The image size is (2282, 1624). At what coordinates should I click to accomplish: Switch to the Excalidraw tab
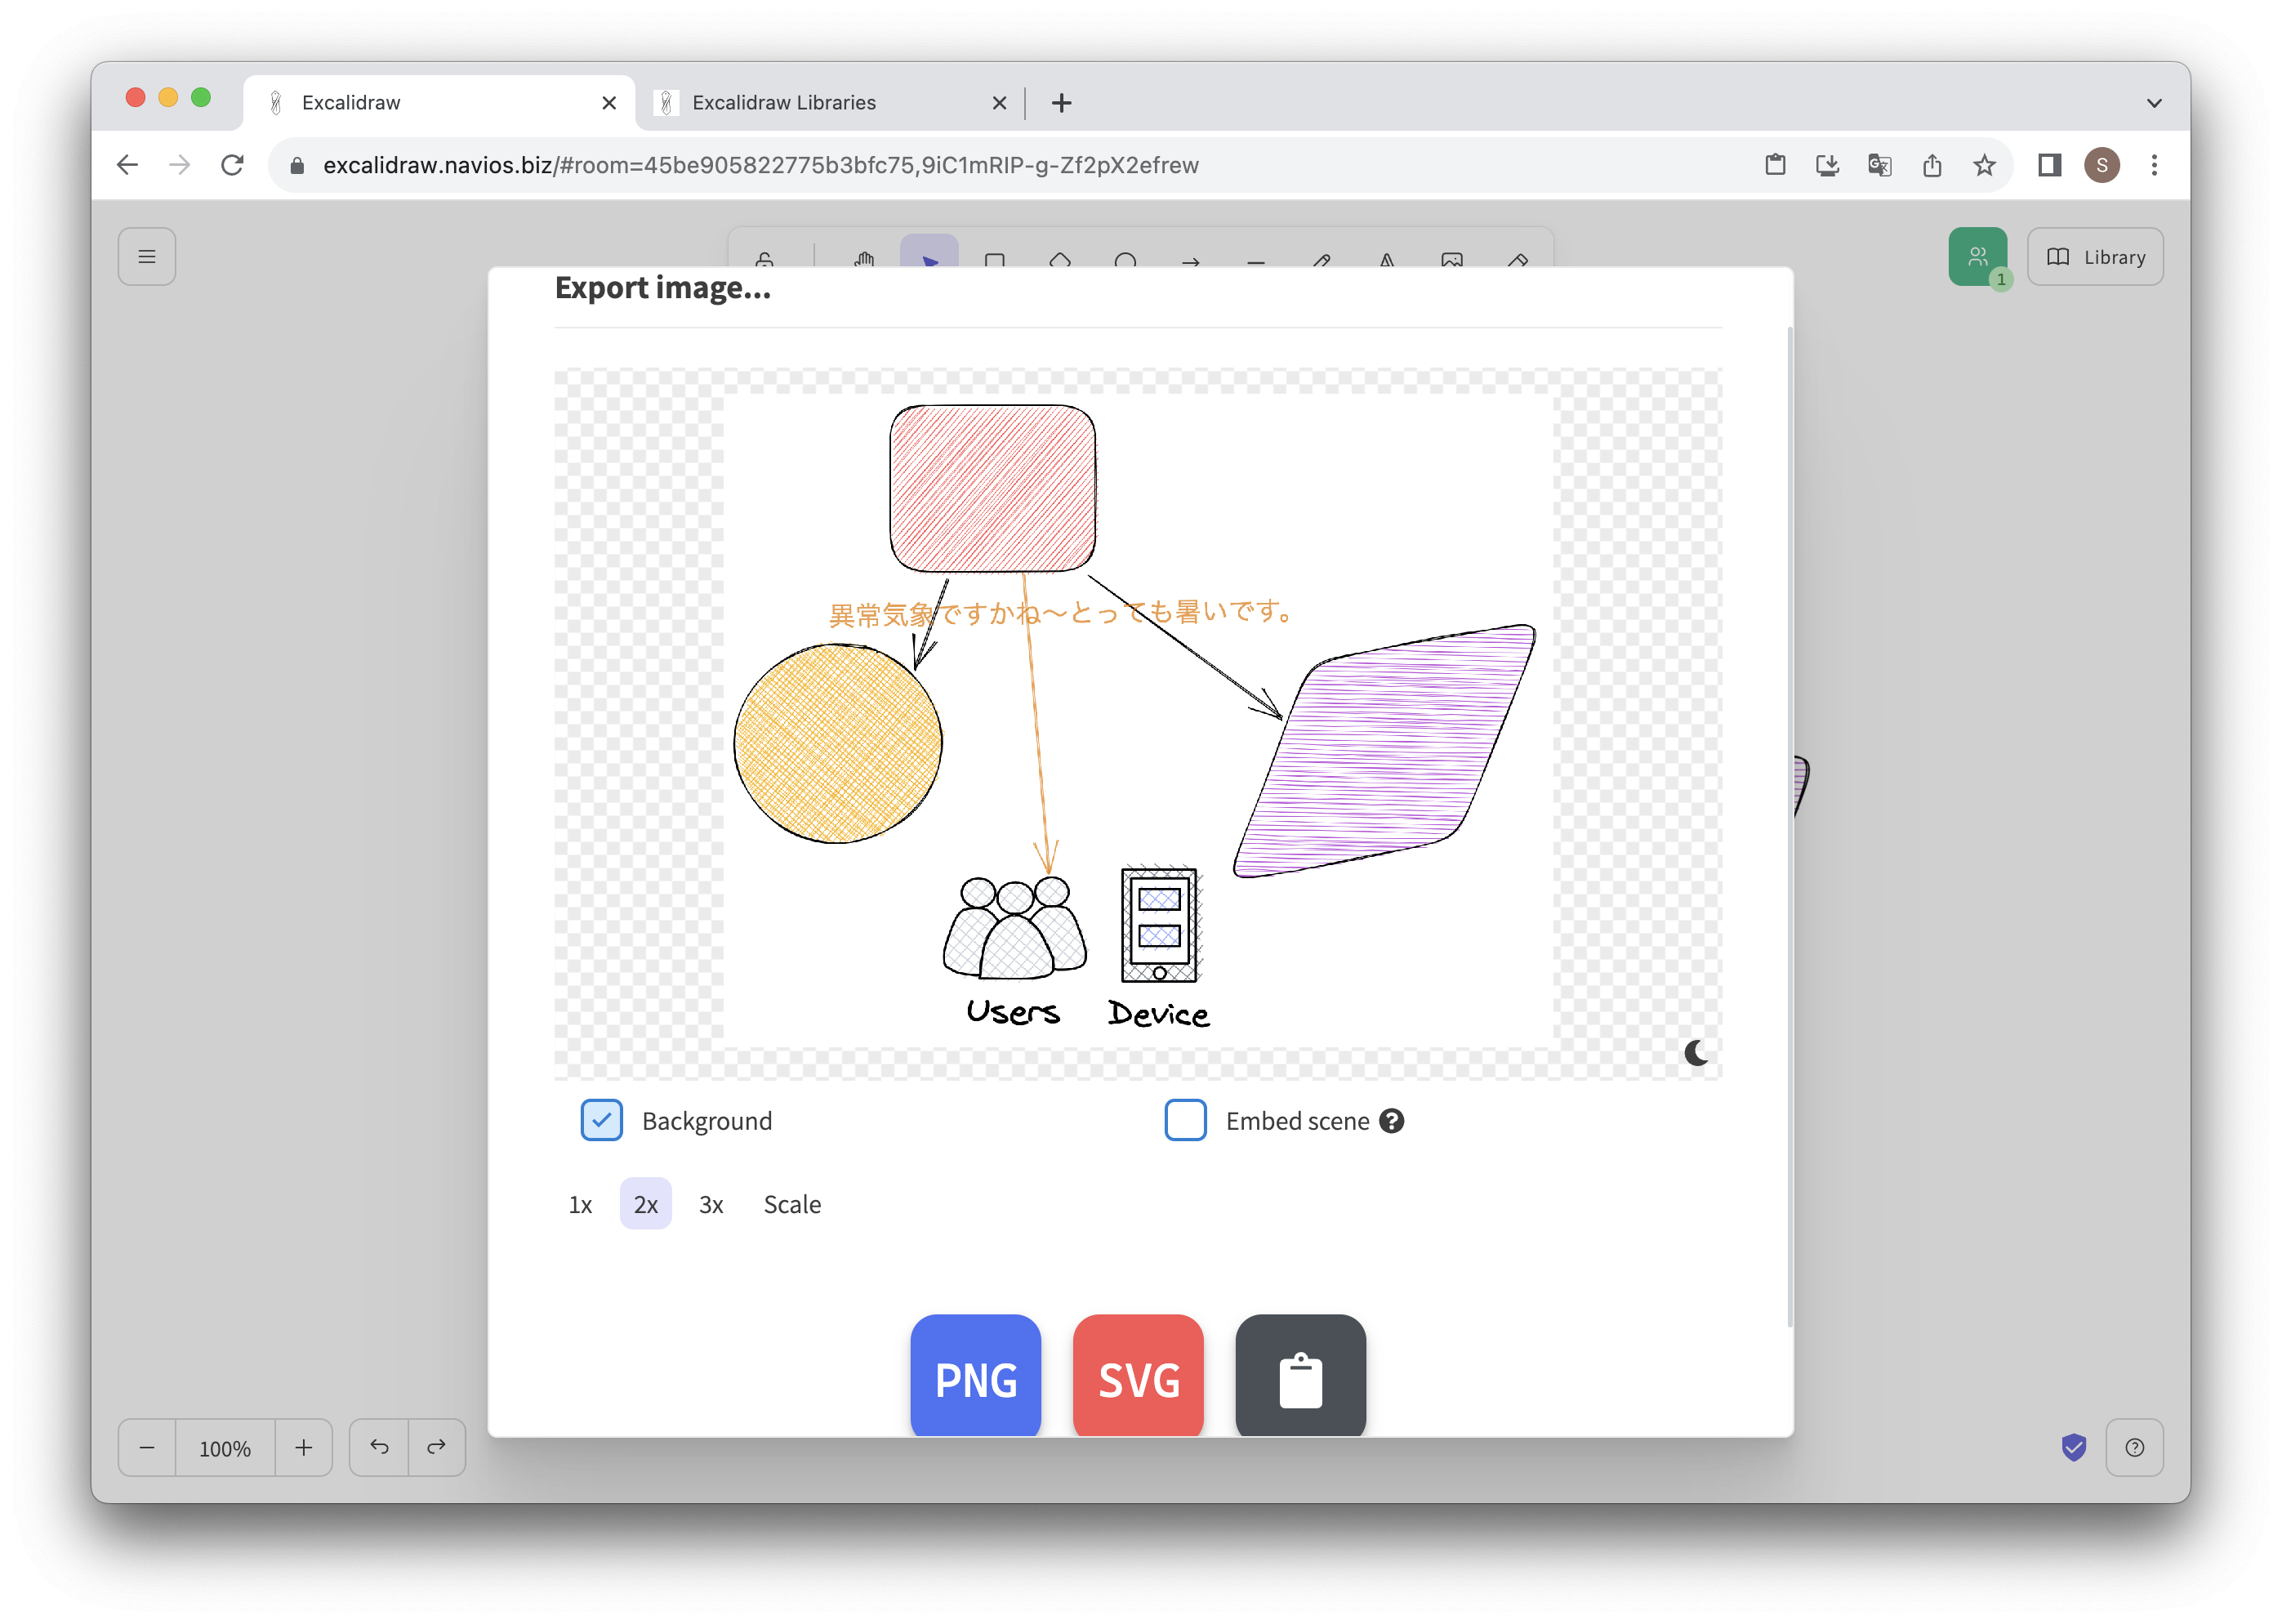(x=439, y=102)
